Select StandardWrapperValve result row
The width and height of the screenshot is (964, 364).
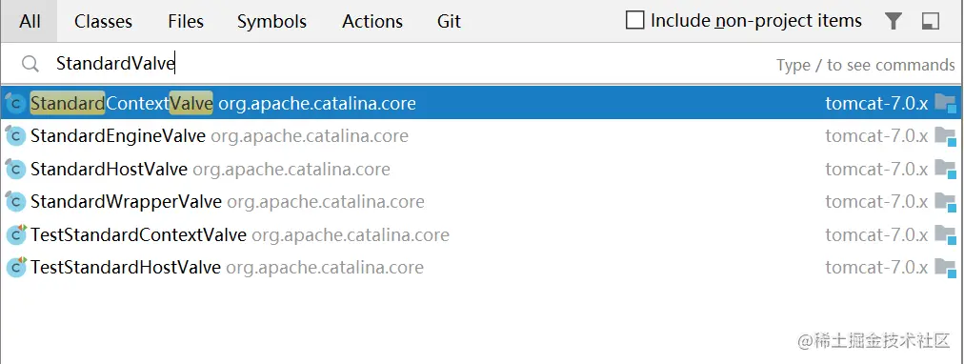point(481,202)
